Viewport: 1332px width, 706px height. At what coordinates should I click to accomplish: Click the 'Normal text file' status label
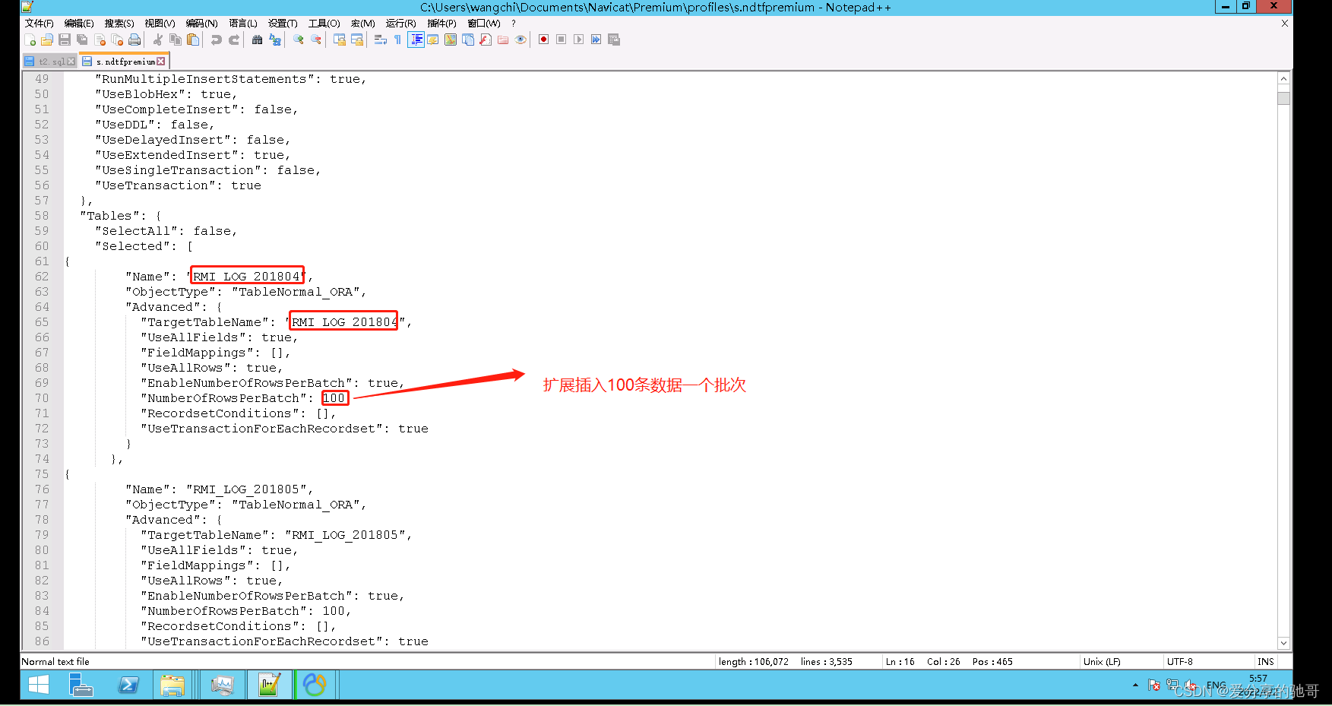[55, 662]
